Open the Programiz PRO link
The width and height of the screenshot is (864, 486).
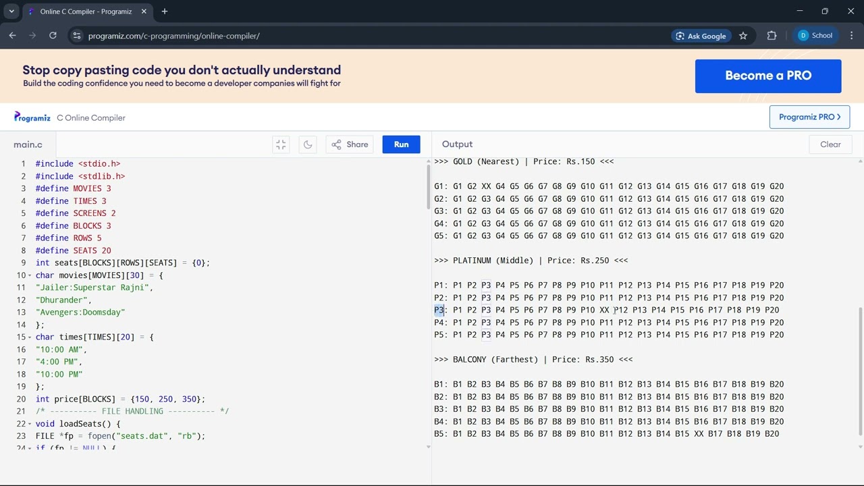pyautogui.click(x=809, y=117)
